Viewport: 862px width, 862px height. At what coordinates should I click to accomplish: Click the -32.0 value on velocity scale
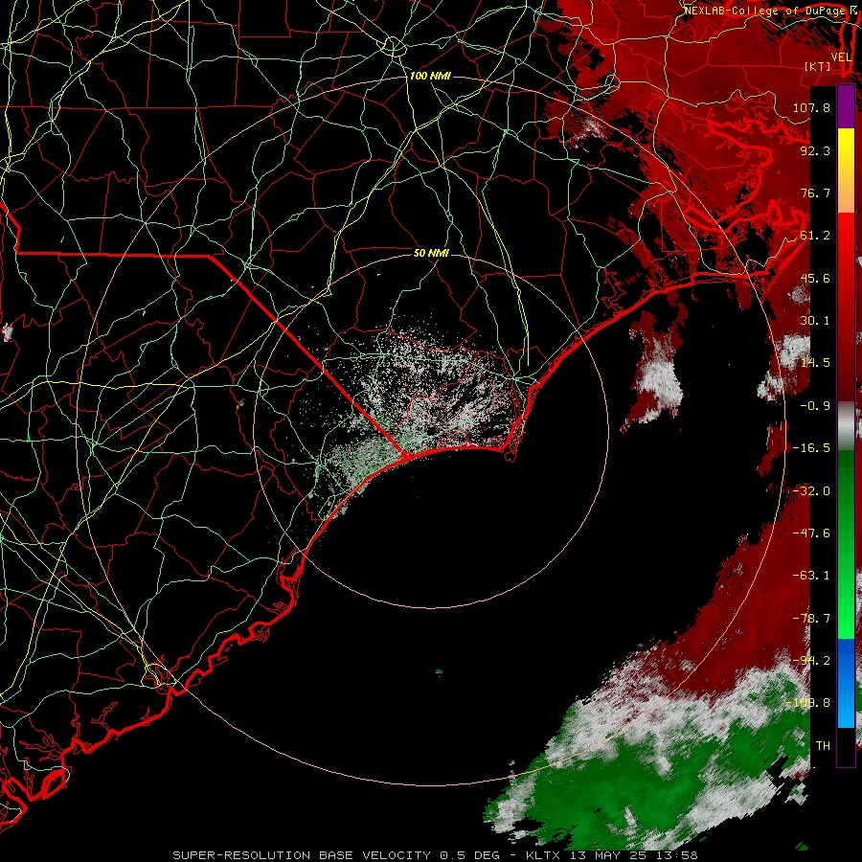[x=811, y=491]
